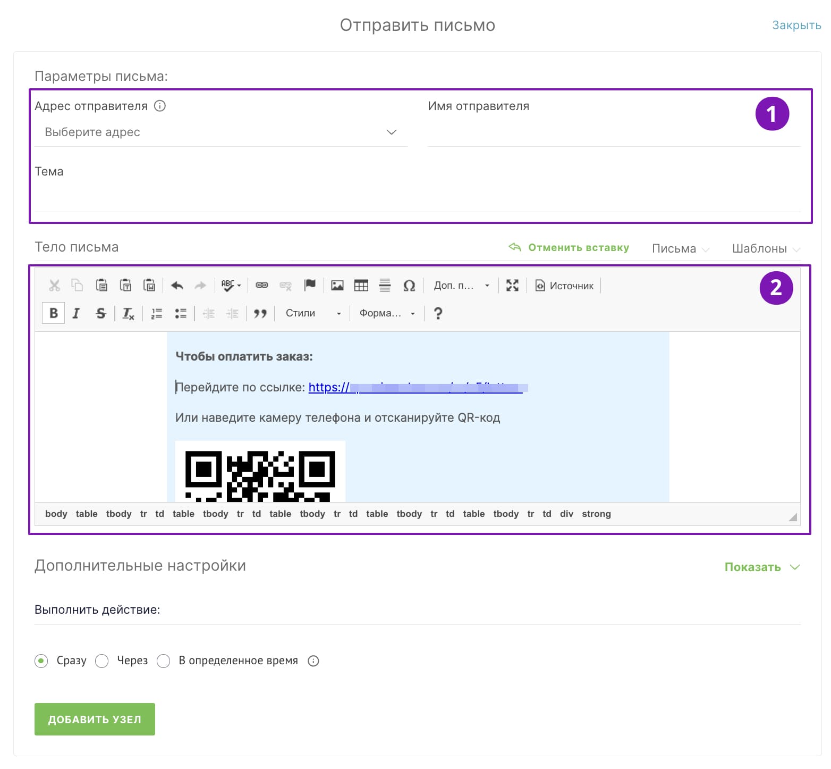Viewport: 831px width, 769px height.
Task: Toggle italic formatting
Action: click(x=76, y=313)
